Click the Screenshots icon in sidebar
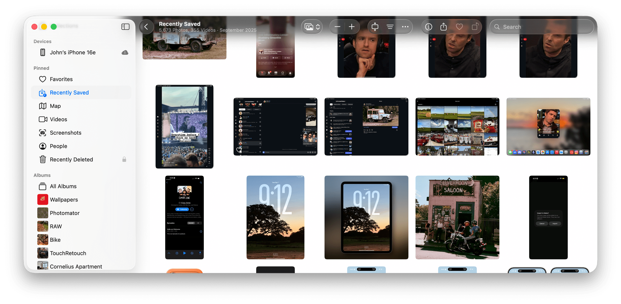 [43, 133]
